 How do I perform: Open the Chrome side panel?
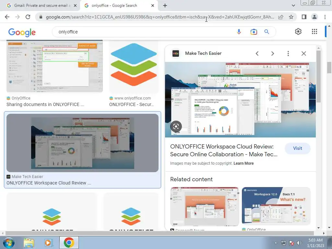[x=304, y=17]
